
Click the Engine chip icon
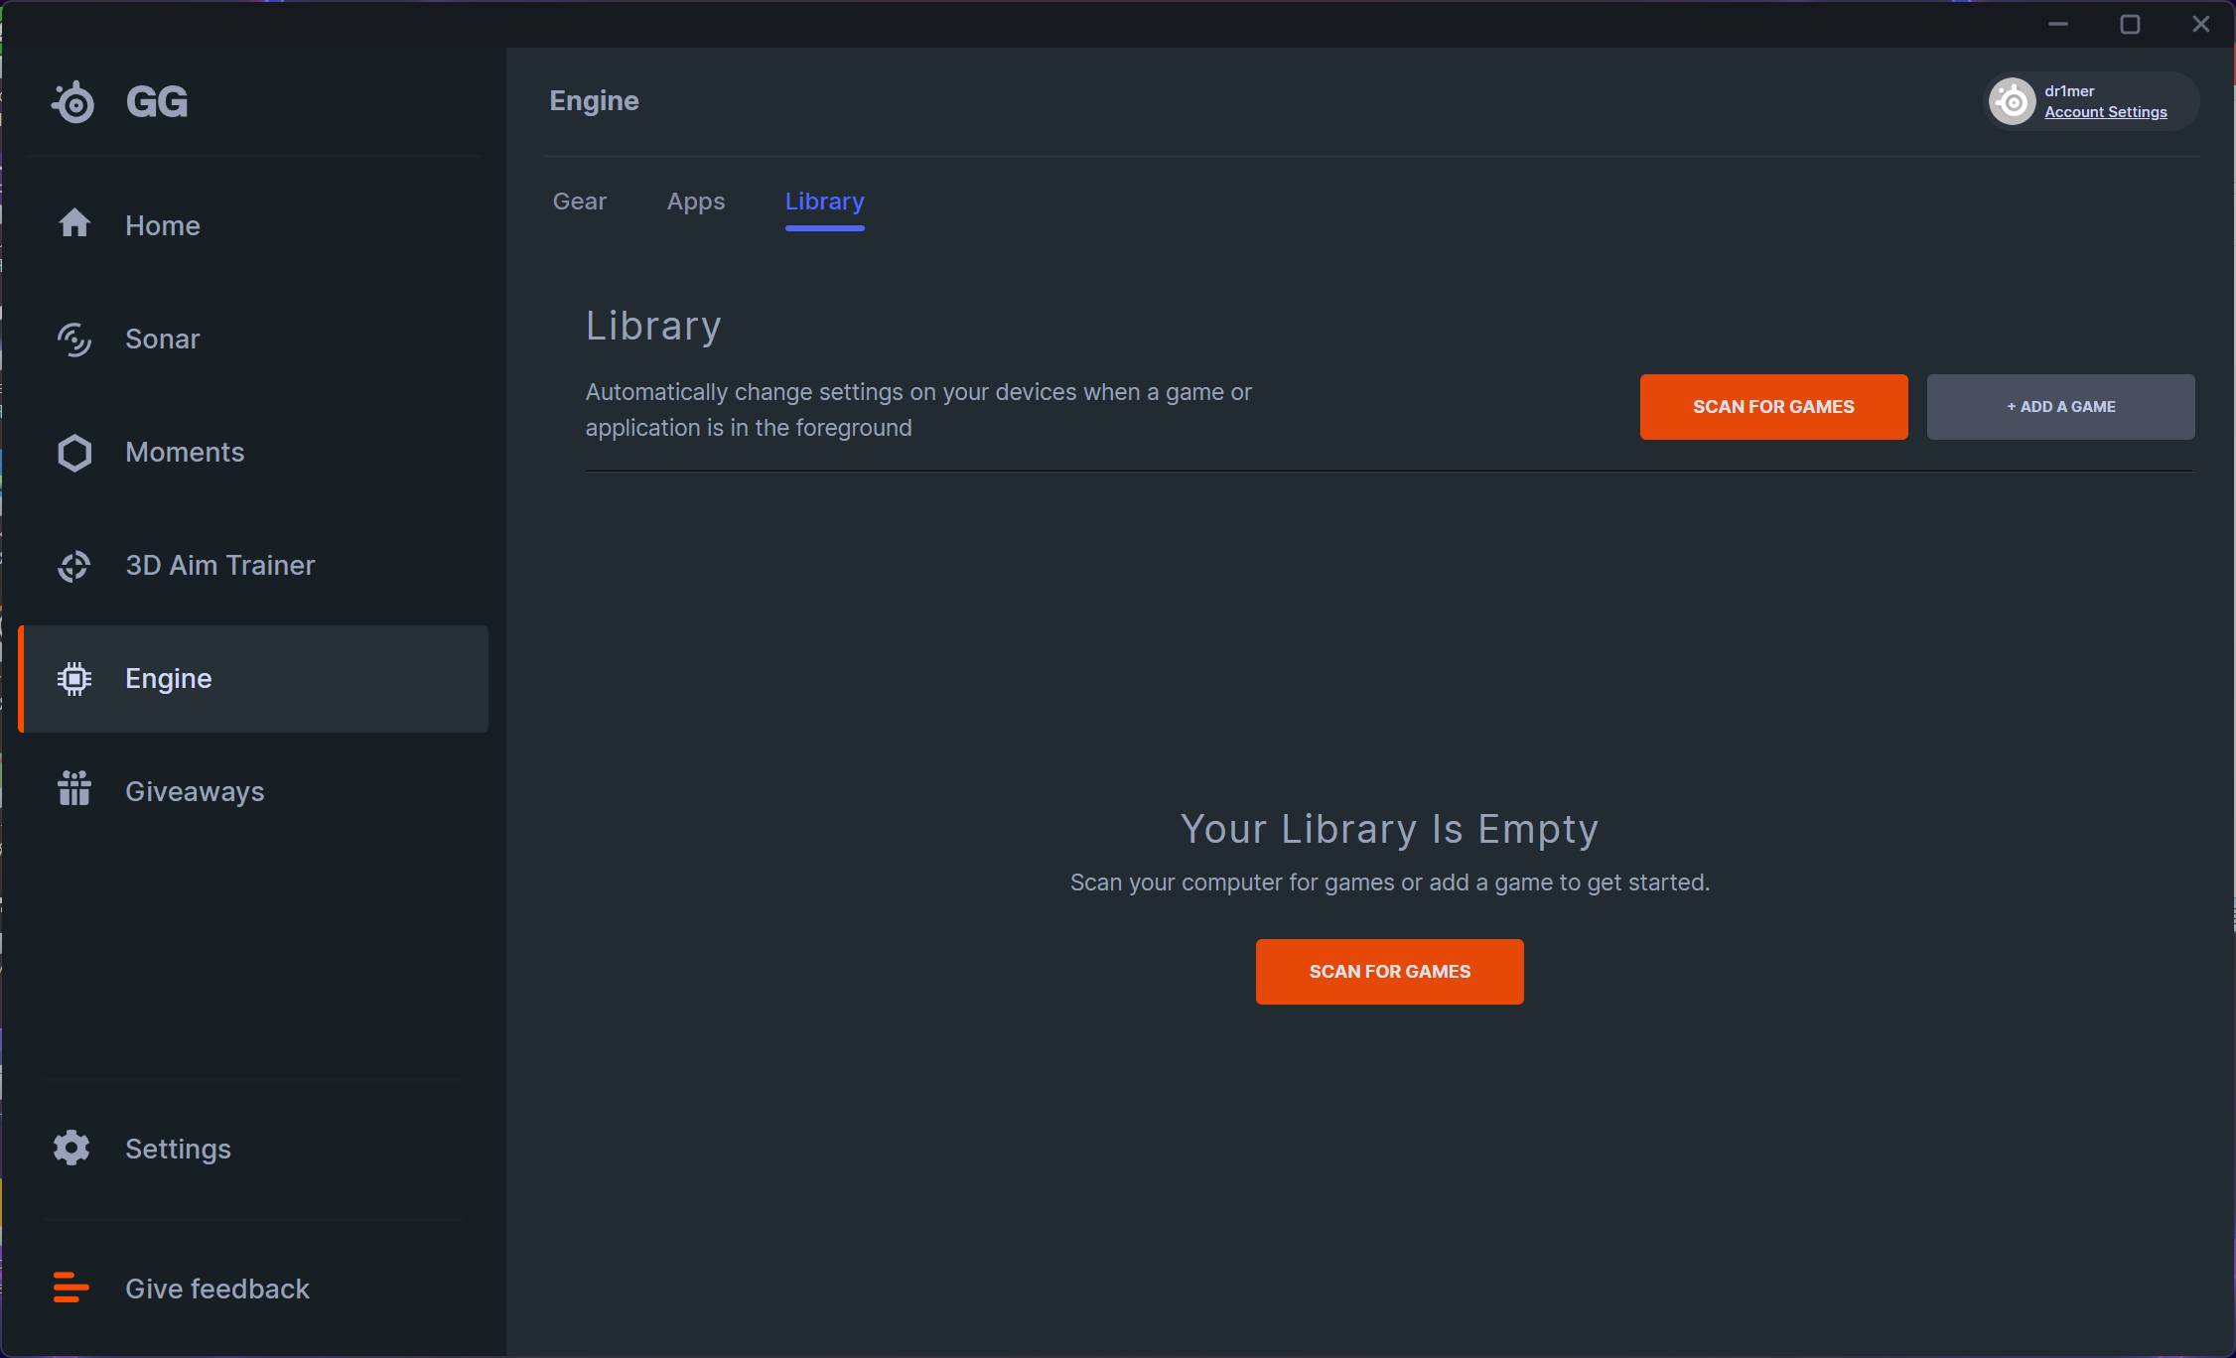click(x=74, y=679)
